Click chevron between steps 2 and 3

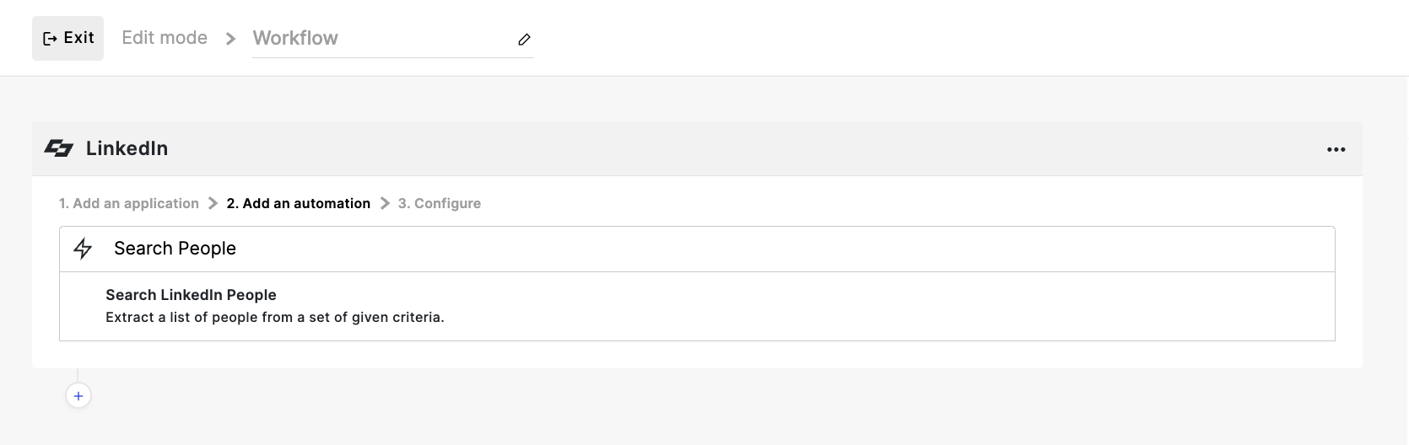[385, 203]
